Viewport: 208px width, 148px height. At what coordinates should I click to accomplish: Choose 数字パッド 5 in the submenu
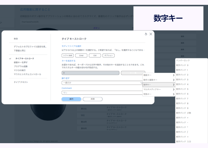coord(182,89)
